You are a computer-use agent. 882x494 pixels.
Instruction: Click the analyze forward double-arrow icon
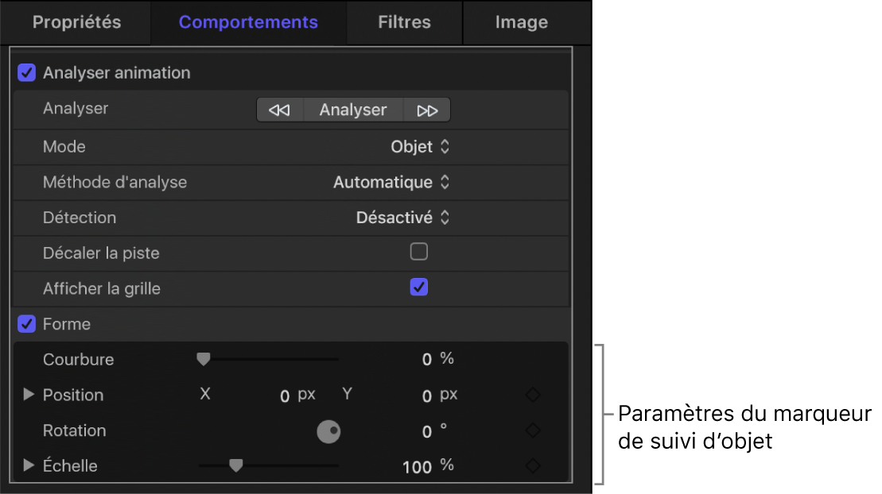427,110
